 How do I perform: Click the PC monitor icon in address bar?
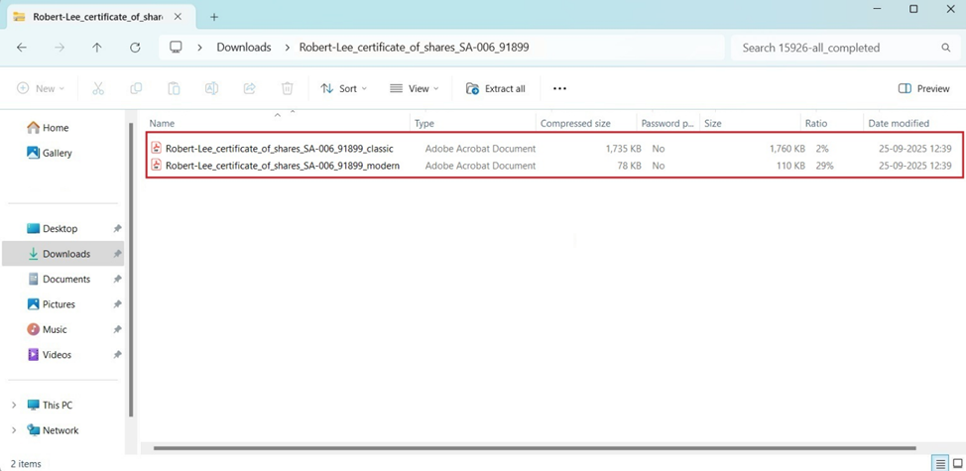click(x=177, y=48)
